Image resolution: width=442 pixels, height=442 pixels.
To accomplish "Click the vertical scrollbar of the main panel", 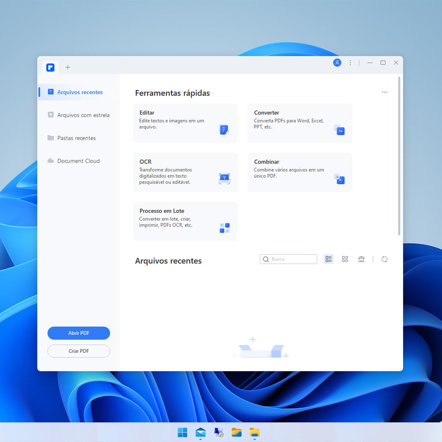I will click(x=399, y=156).
